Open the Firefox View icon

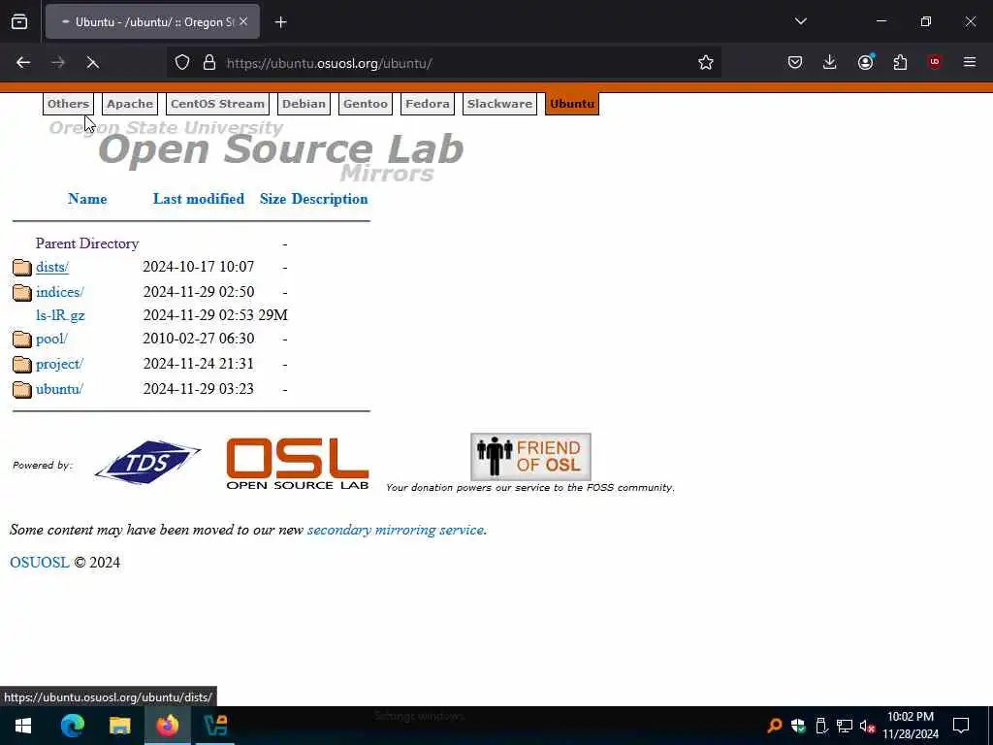(x=19, y=21)
